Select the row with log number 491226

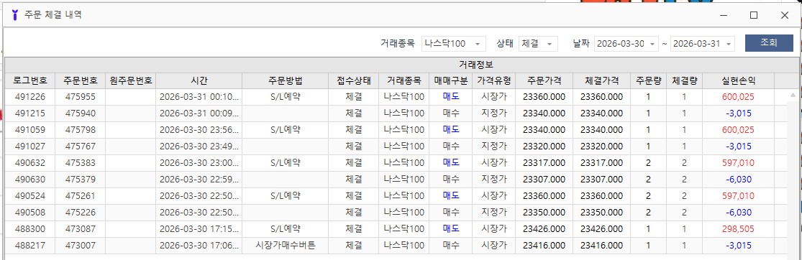396,96
